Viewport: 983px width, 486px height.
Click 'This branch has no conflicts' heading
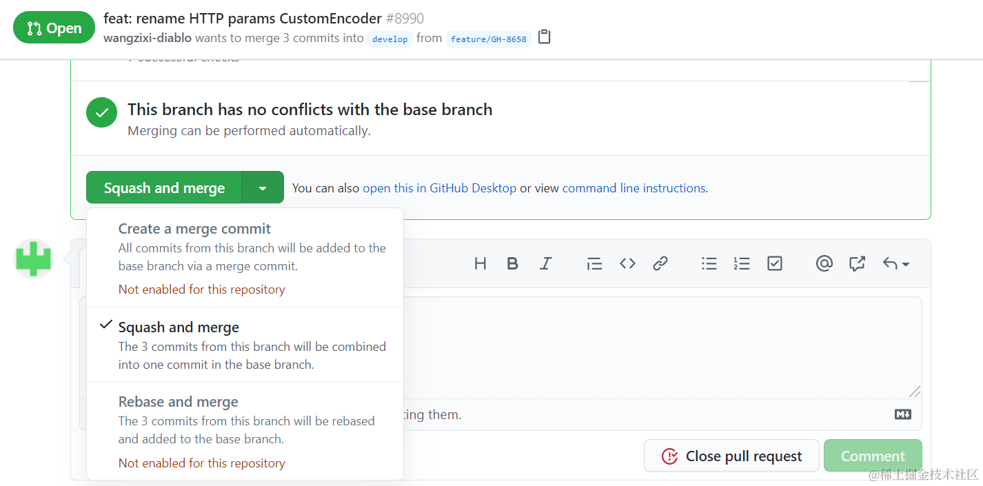pyautogui.click(x=310, y=109)
